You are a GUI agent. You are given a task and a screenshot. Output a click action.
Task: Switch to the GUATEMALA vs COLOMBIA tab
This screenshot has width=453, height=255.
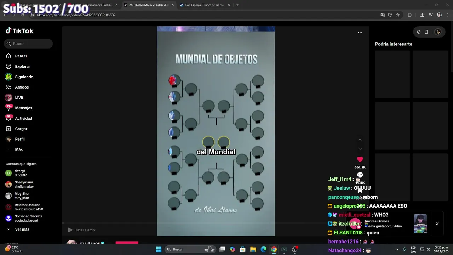(149, 5)
